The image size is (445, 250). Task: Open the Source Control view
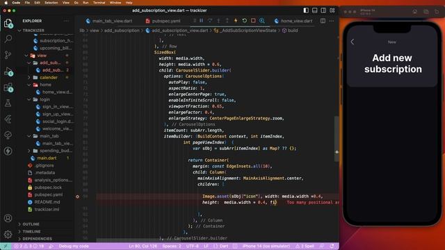click(8, 54)
